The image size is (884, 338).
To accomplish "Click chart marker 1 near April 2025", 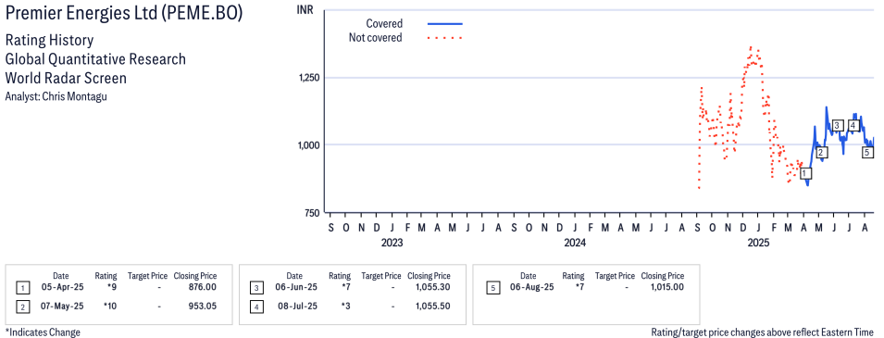I will [x=805, y=173].
